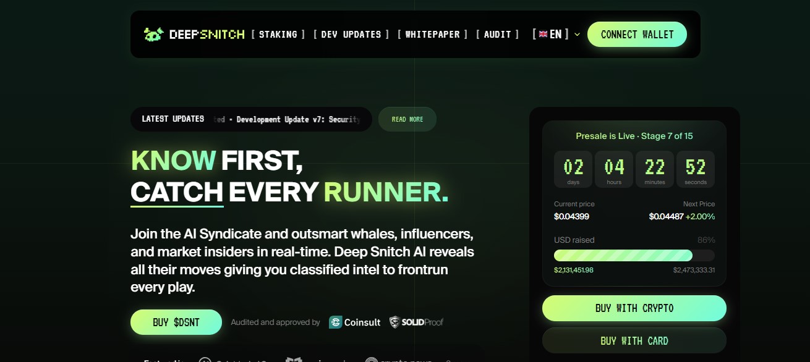
Task: Expand the EN language dropdown chevron
Action: (577, 35)
